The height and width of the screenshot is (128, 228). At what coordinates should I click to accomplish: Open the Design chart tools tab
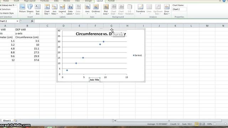[88, 1]
